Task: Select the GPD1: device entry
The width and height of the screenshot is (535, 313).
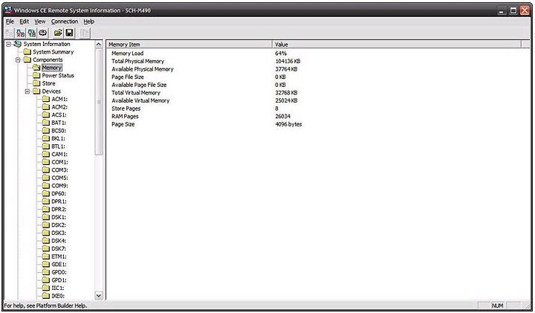Action: click(x=59, y=280)
